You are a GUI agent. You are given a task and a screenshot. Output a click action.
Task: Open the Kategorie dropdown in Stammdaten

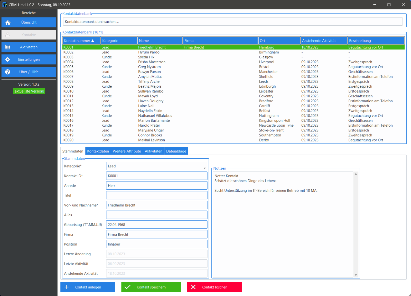click(x=205, y=168)
